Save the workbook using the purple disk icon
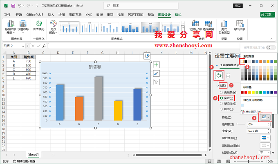 coord(13,6)
